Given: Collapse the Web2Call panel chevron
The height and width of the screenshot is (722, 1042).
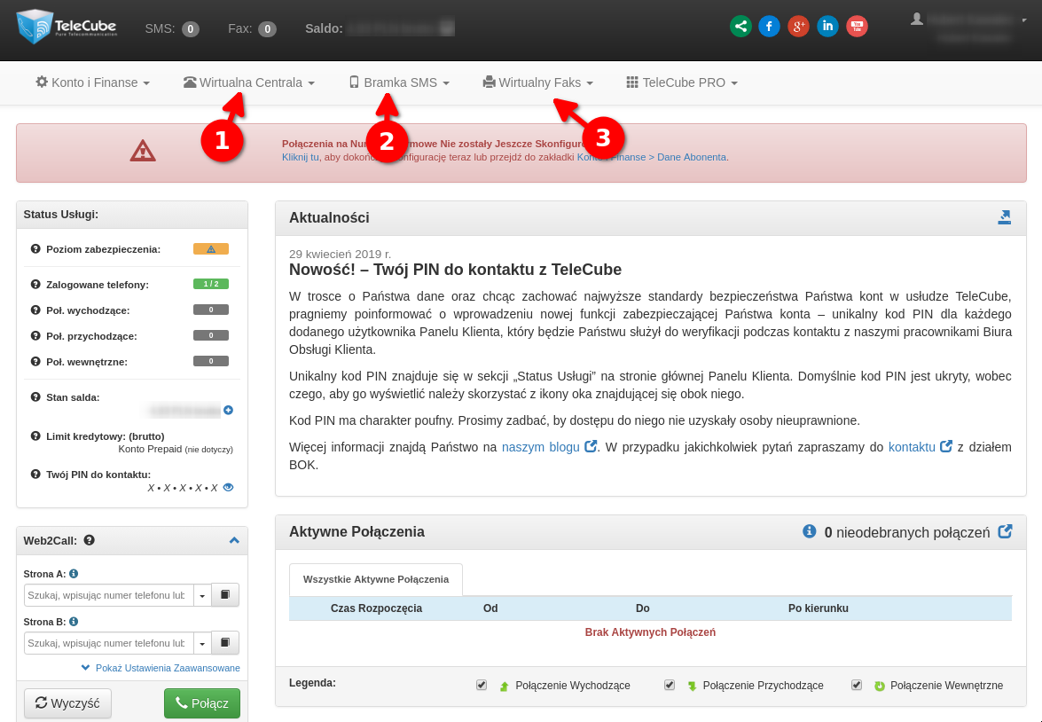Looking at the screenshot, I should (234, 540).
